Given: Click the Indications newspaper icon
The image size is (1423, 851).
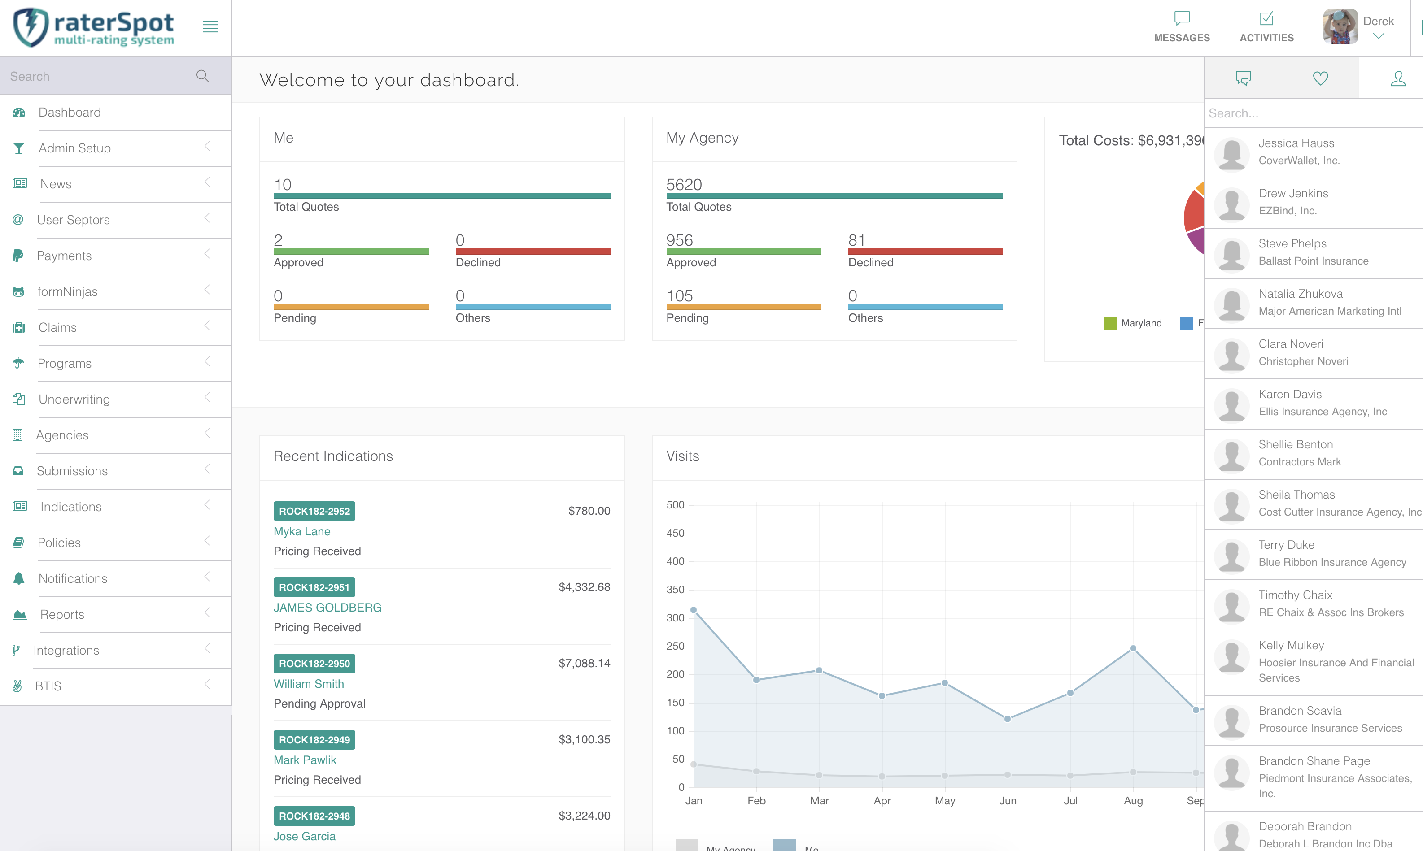Looking at the screenshot, I should pos(19,506).
